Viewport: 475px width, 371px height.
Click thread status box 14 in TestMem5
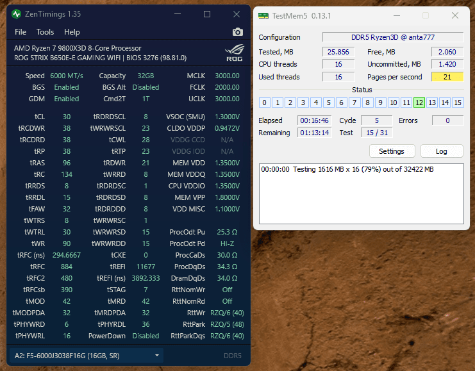pyautogui.click(x=445, y=103)
